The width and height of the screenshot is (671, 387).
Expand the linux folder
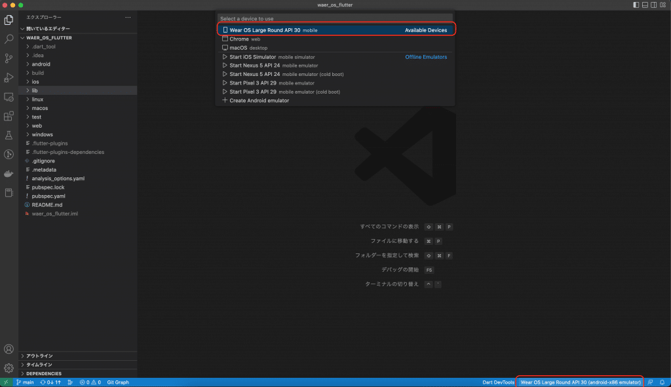(x=78, y=100)
